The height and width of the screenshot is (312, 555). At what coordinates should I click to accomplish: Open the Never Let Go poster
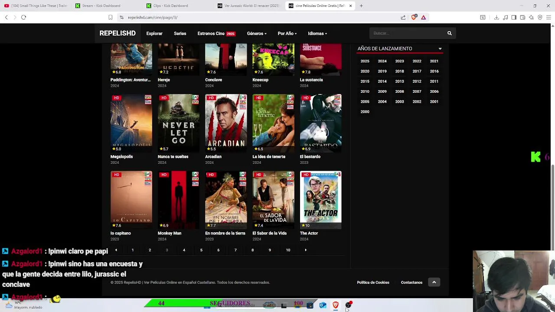tap(179, 123)
